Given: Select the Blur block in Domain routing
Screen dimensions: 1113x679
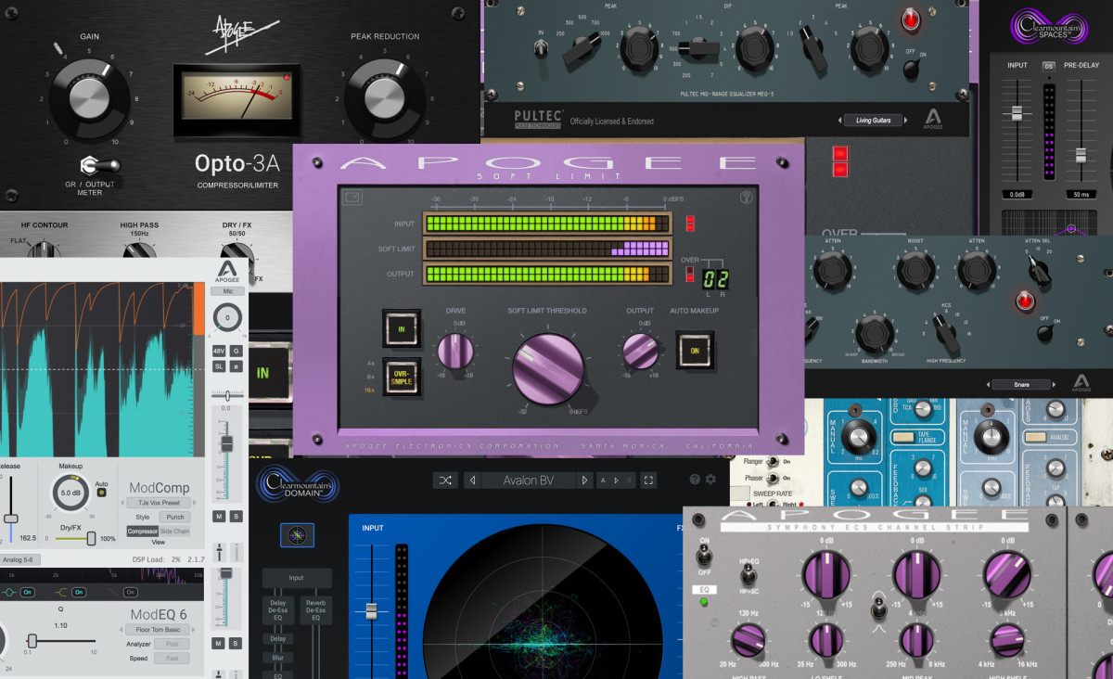Looking at the screenshot, I should coord(278,658).
